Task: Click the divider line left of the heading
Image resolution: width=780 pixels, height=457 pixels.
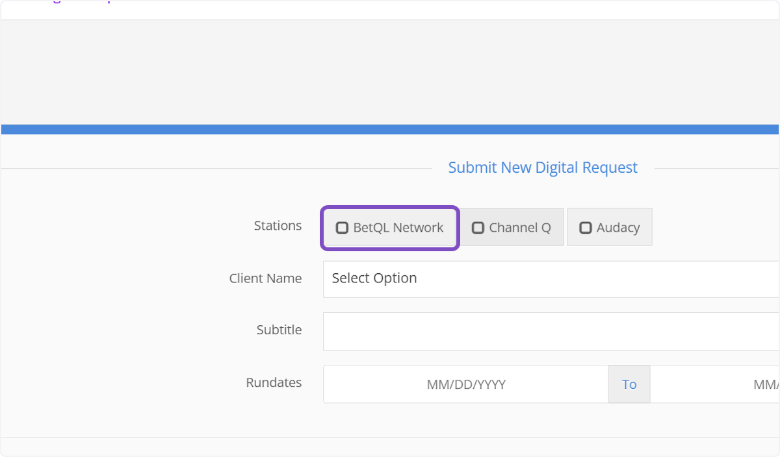Action: click(x=214, y=169)
